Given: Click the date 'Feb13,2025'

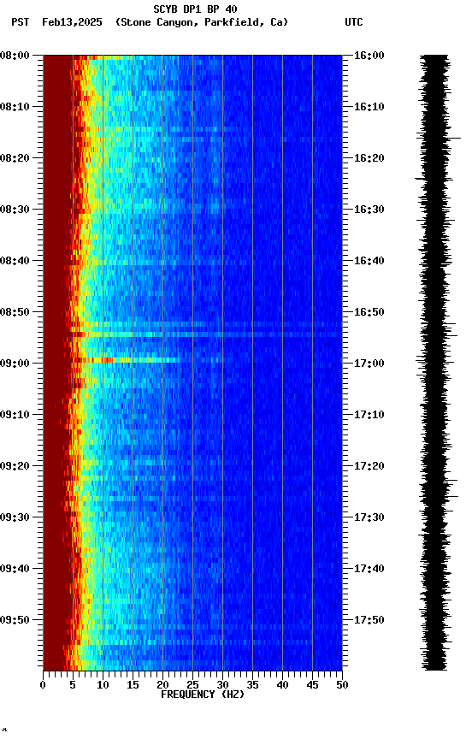Looking at the screenshot, I should coord(72,22).
